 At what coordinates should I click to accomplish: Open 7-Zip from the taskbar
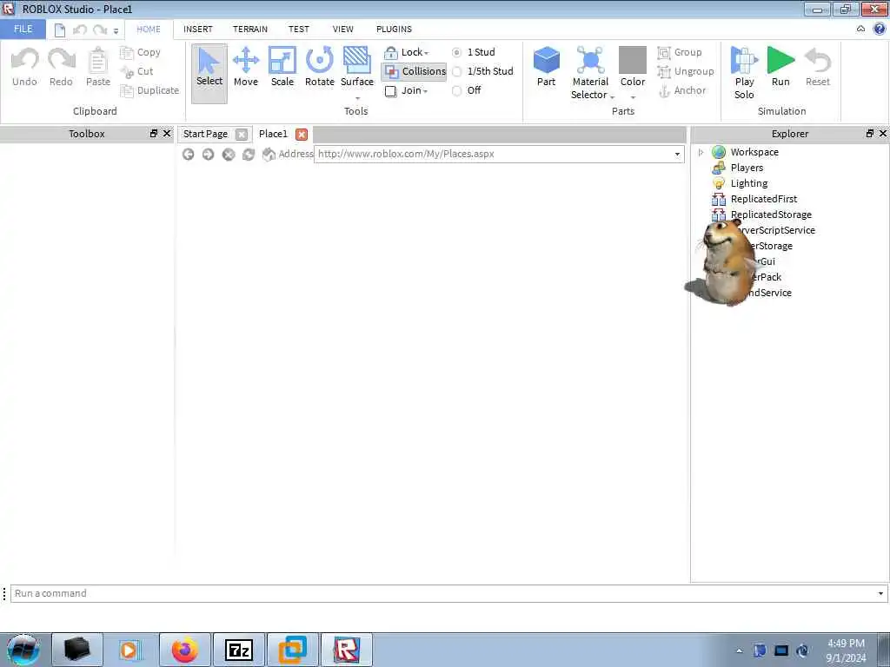(238, 650)
